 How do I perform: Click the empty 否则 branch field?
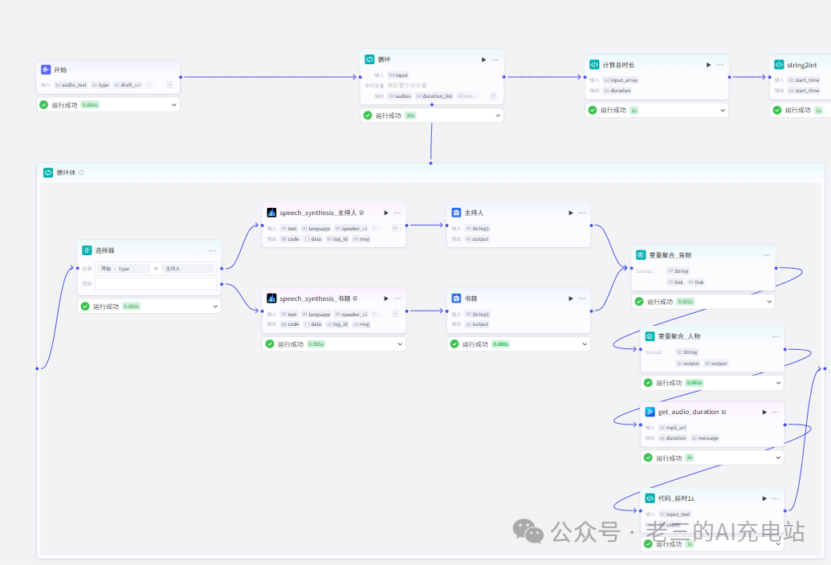[156, 284]
